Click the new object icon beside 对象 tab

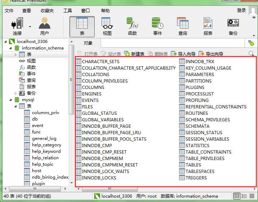tap(251, 43)
